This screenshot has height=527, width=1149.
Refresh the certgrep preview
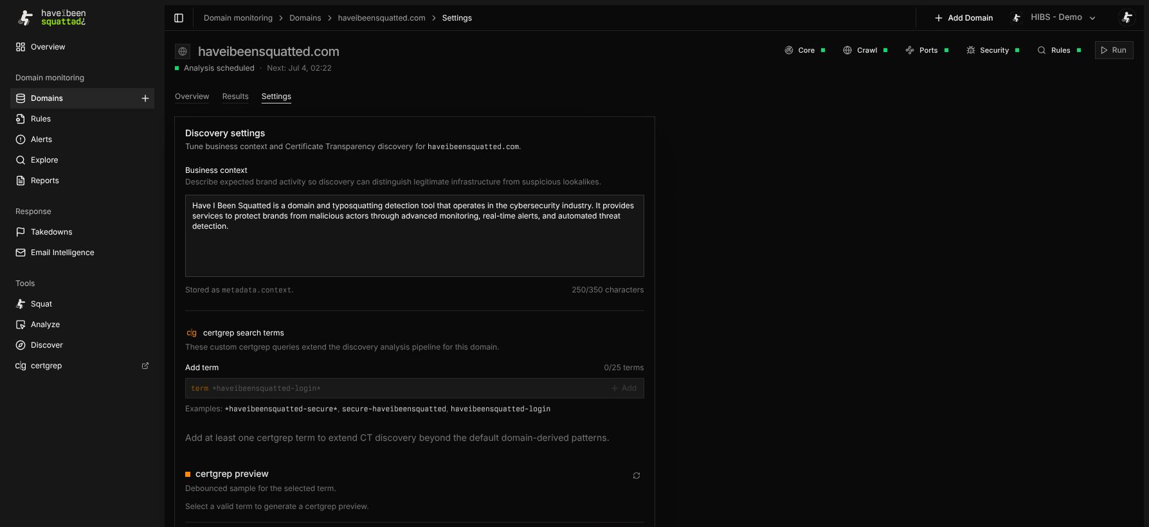pyautogui.click(x=637, y=476)
